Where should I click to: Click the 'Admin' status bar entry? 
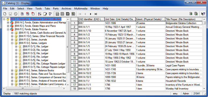(x=186, y=94)
